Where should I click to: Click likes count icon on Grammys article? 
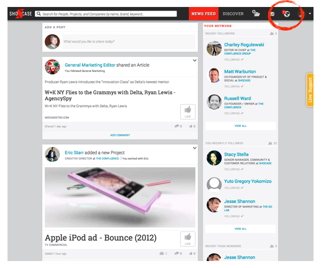pyautogui.click(x=192, y=126)
